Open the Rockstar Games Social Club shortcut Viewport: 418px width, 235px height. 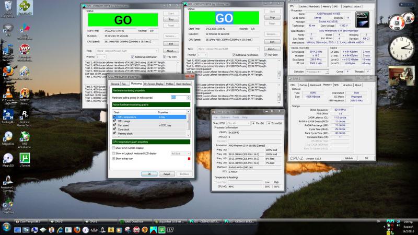25,119
